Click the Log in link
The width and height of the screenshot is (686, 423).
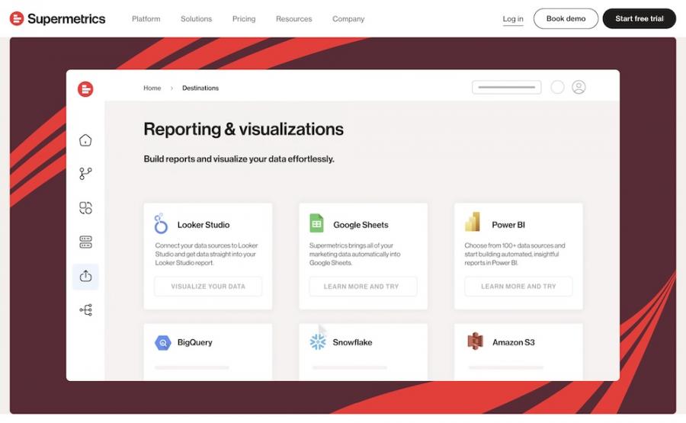(x=513, y=19)
